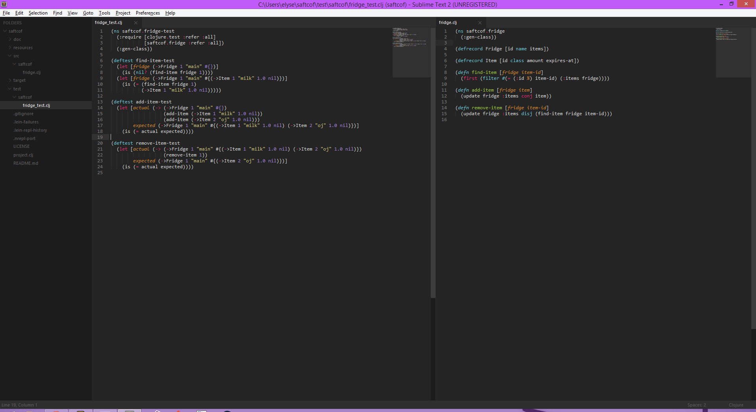This screenshot has width=756, height=412.
Task: Restore down the Sublime Text window
Action: point(732,4)
